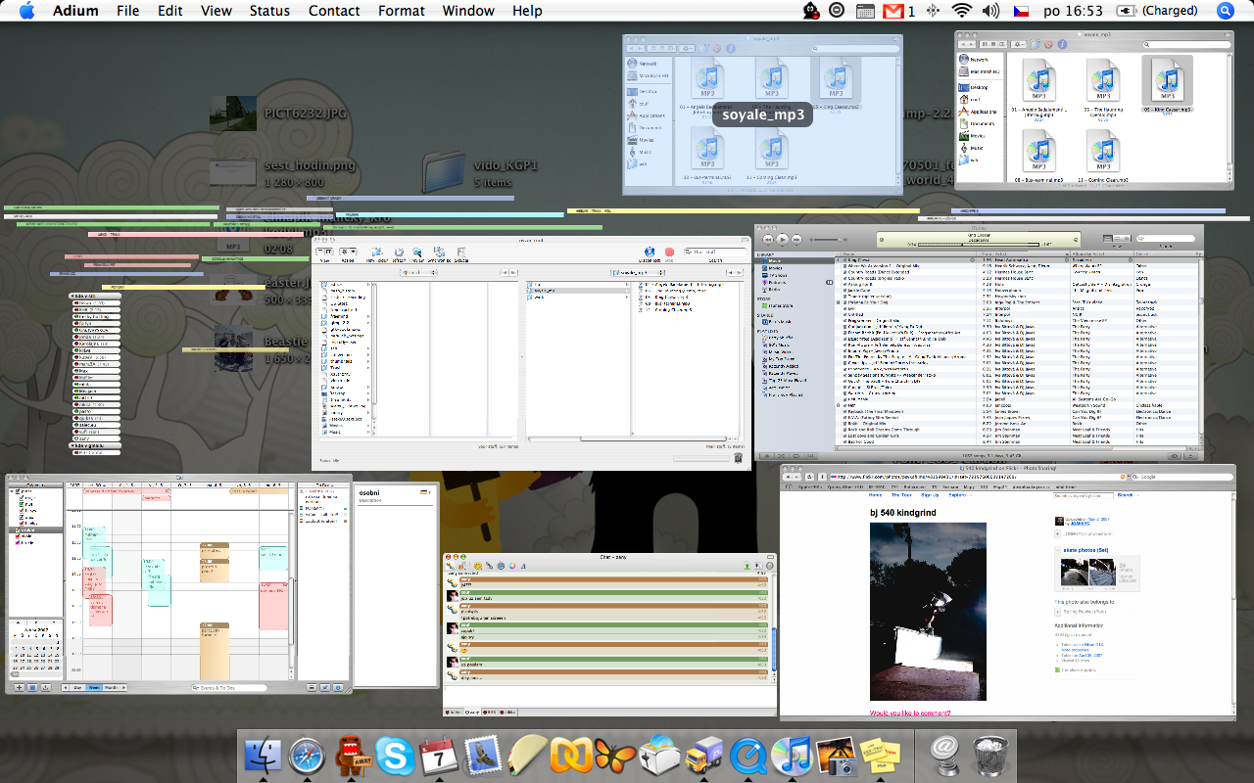The height and width of the screenshot is (783, 1254).
Task: Click the font 'A' icon in chat toolbar
Action: tap(523, 566)
